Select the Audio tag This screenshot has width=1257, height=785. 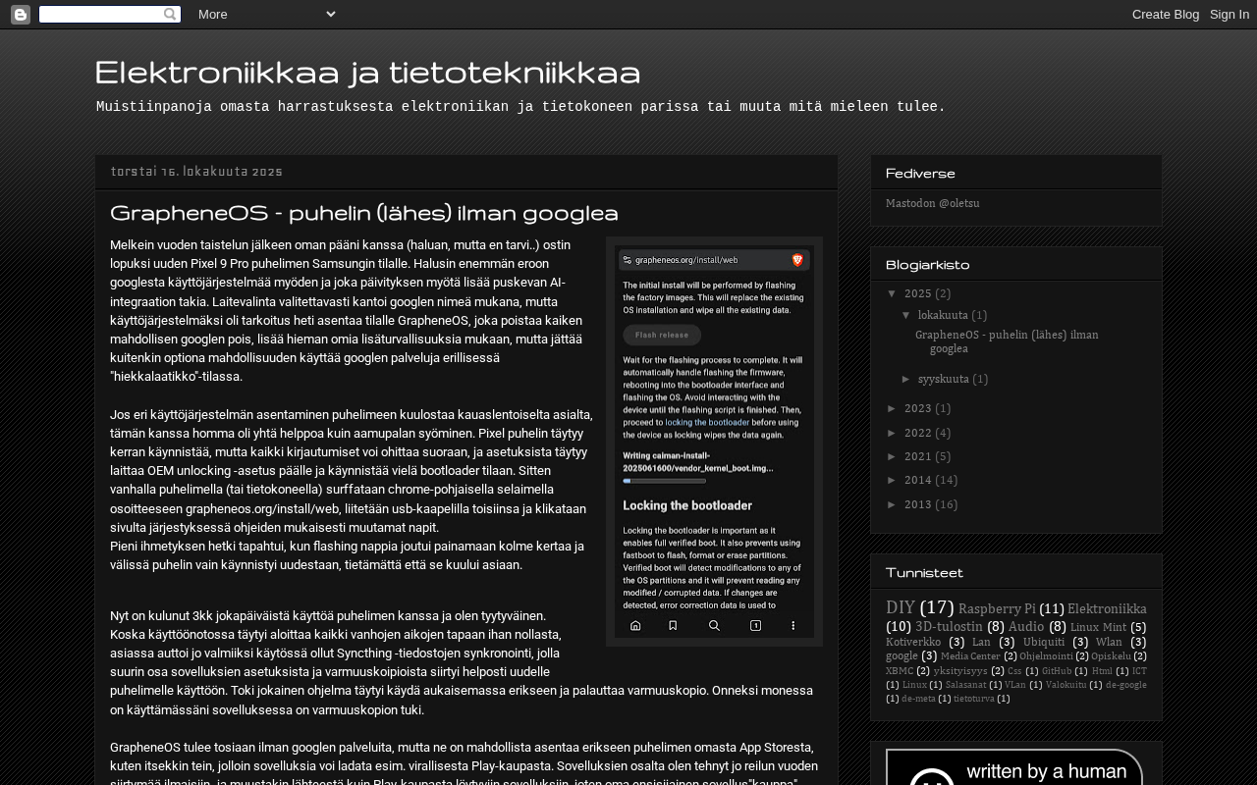pyautogui.click(x=1026, y=626)
